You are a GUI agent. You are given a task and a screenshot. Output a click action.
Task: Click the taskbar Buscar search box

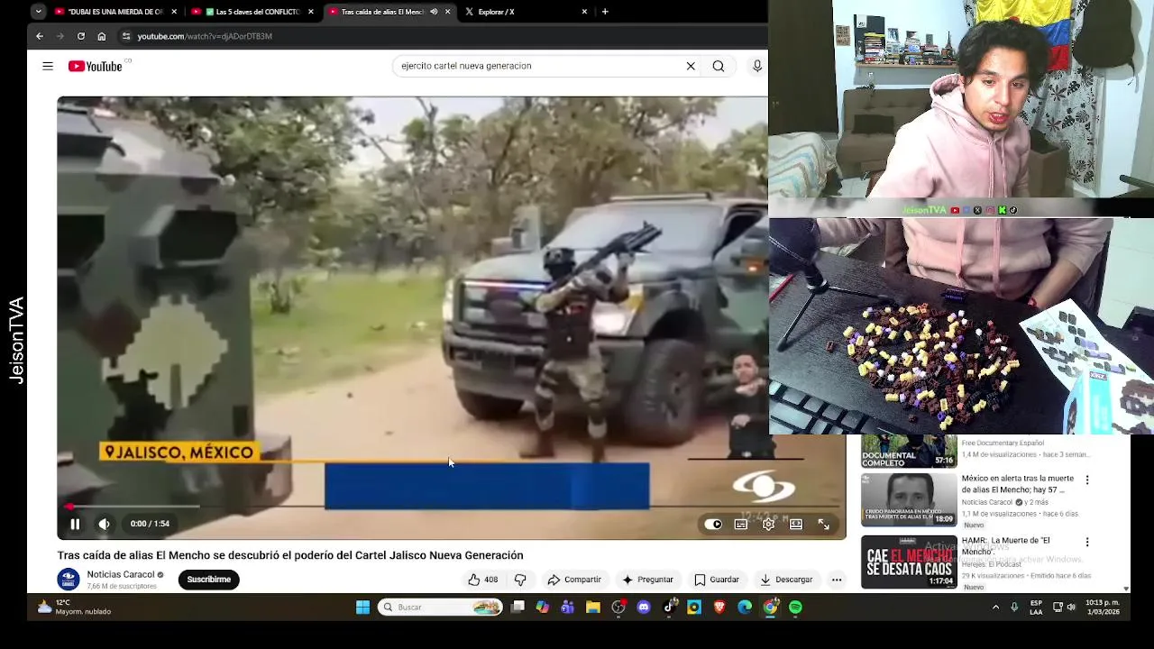pos(440,608)
